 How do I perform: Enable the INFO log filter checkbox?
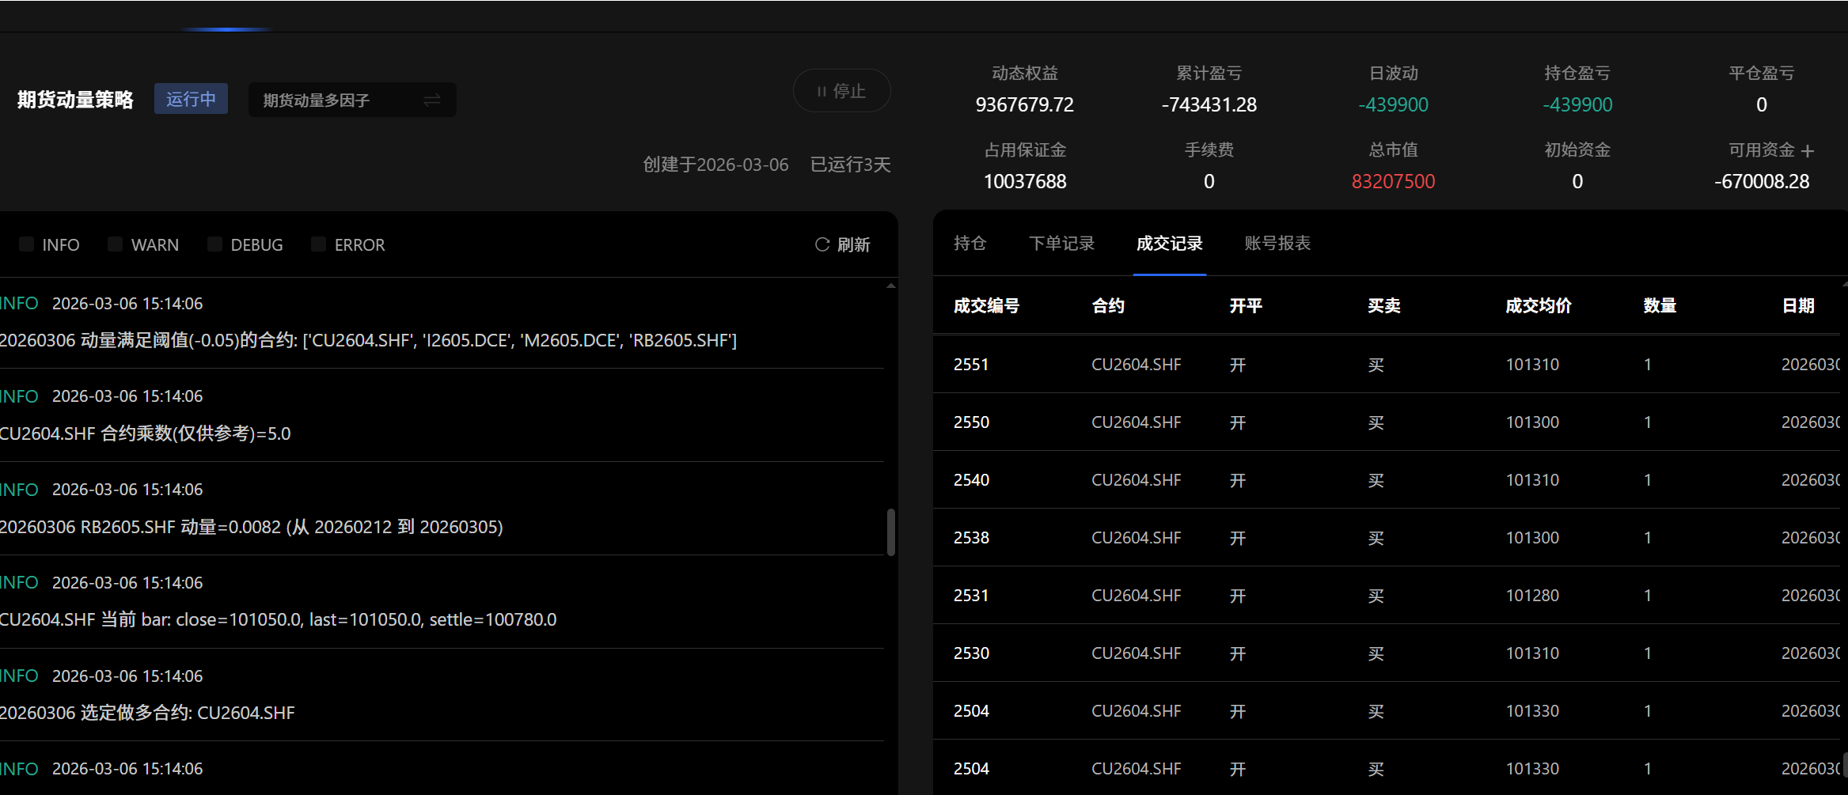[26, 244]
